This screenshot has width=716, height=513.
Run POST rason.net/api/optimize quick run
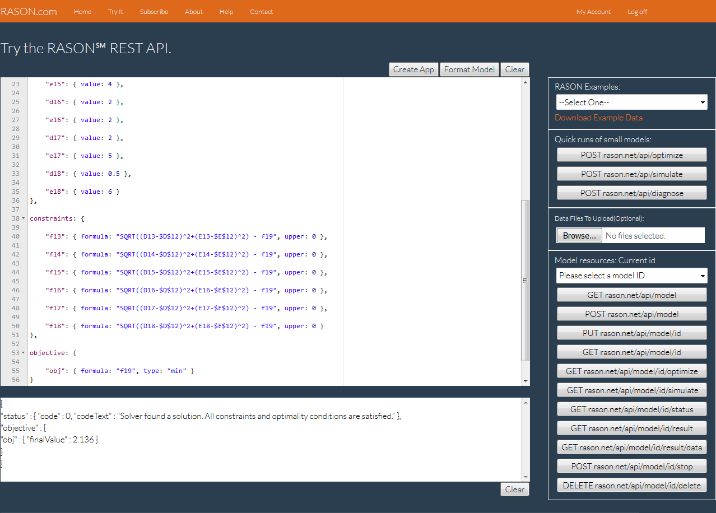point(631,155)
